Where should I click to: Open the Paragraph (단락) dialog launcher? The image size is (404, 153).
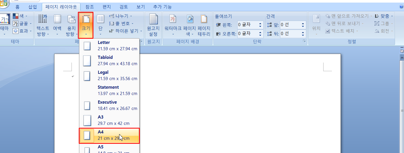pos(304,42)
